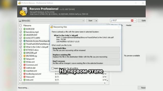163x91 pixels.
Task: Click the dot of ThinkPadX240sPartsMatrix
Action: [x=24, y=44]
